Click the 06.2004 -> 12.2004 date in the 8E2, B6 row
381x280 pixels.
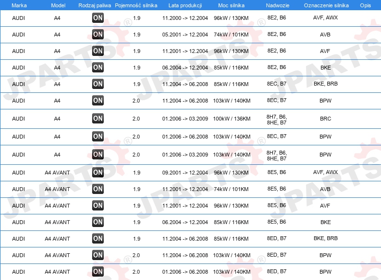(x=185, y=68)
